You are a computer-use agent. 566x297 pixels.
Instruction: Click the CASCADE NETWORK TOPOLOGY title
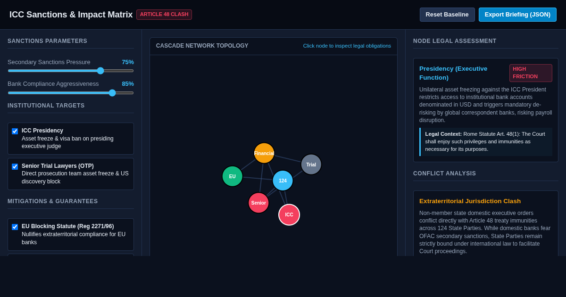[x=202, y=46]
